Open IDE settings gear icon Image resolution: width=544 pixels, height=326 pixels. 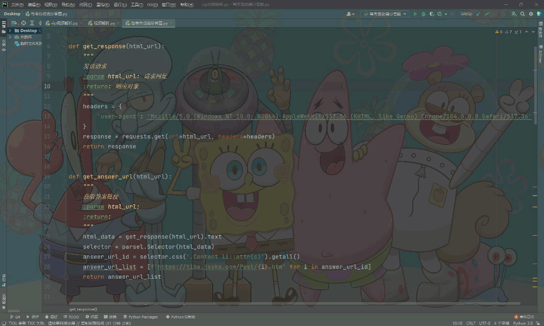tap(531, 14)
